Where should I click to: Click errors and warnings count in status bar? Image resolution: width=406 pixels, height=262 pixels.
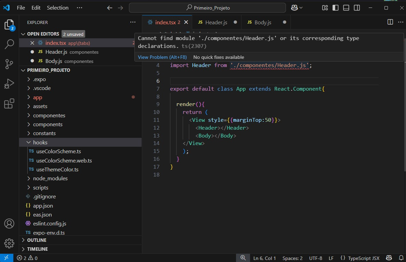[x=27, y=258]
